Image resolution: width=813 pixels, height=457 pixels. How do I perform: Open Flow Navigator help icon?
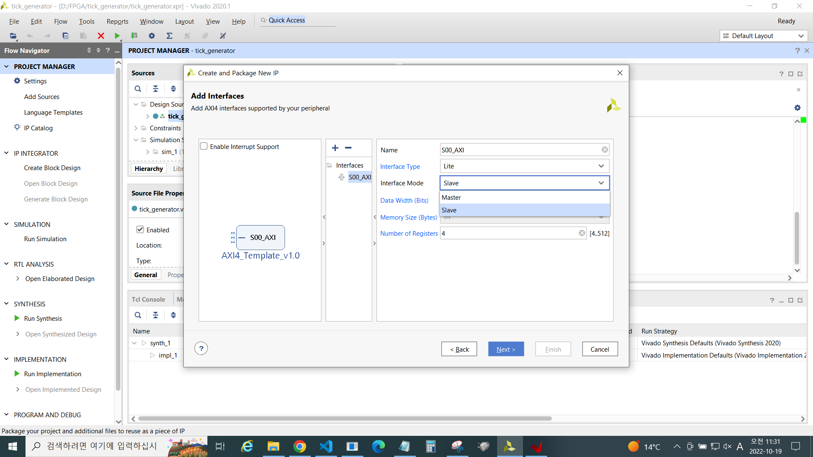(108, 50)
